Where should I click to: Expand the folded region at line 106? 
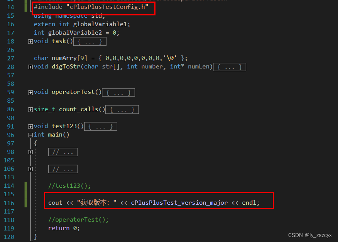(x=30, y=169)
